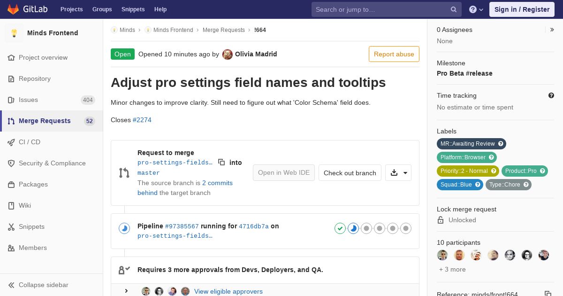Click the Report abuse button

[x=394, y=54]
